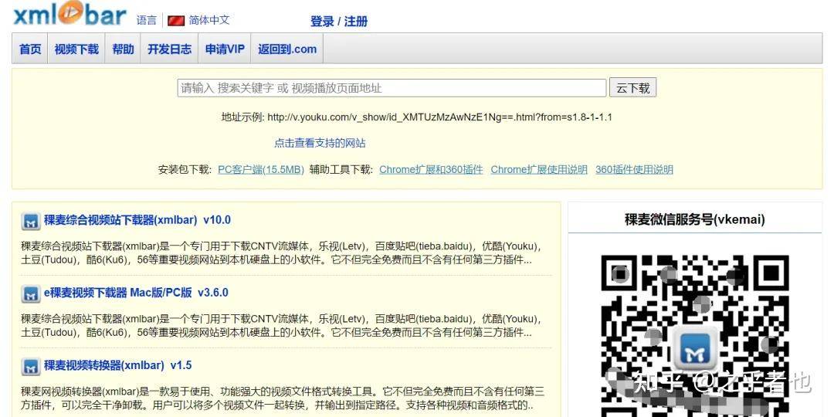The image size is (834, 417).
Task: Open Chrome扩展和360插件 link
Action: pos(431,170)
